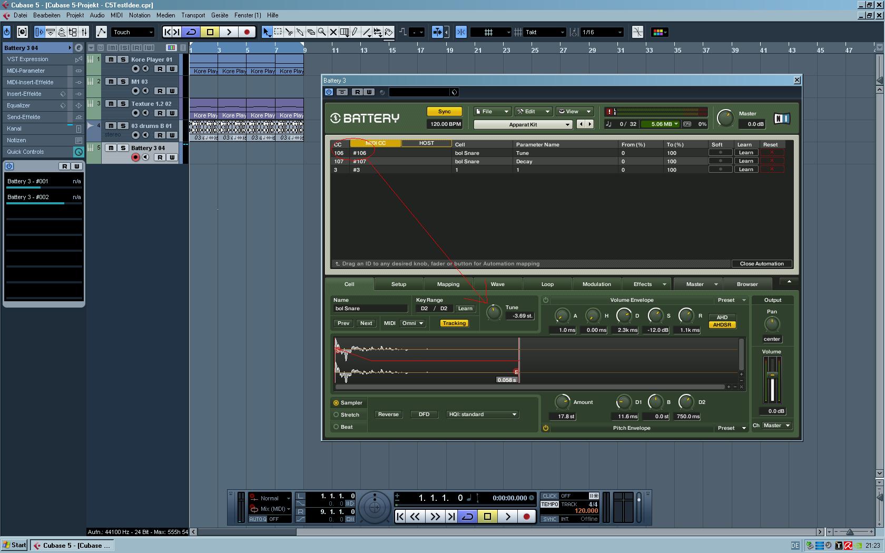
Task: Mute the Kore Player 01 track
Action: 111,60
